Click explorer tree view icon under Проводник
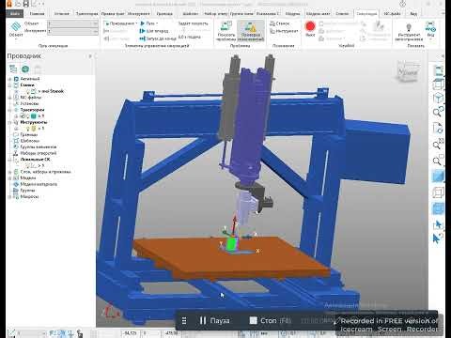Image resolution: width=451 pixels, height=338 pixels. (x=13, y=69)
